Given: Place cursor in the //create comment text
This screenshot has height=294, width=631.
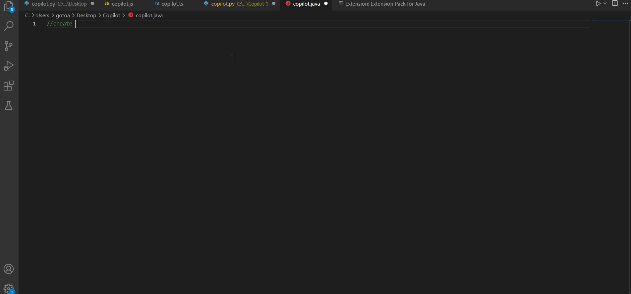Looking at the screenshot, I should 60,24.
